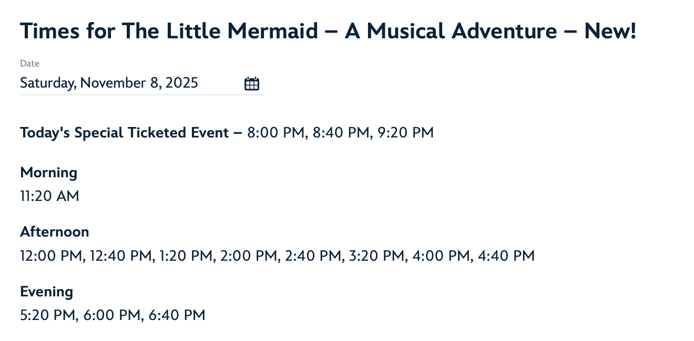The height and width of the screenshot is (341, 694).
Task: Click the 4:40 PM showtime
Action: click(506, 256)
